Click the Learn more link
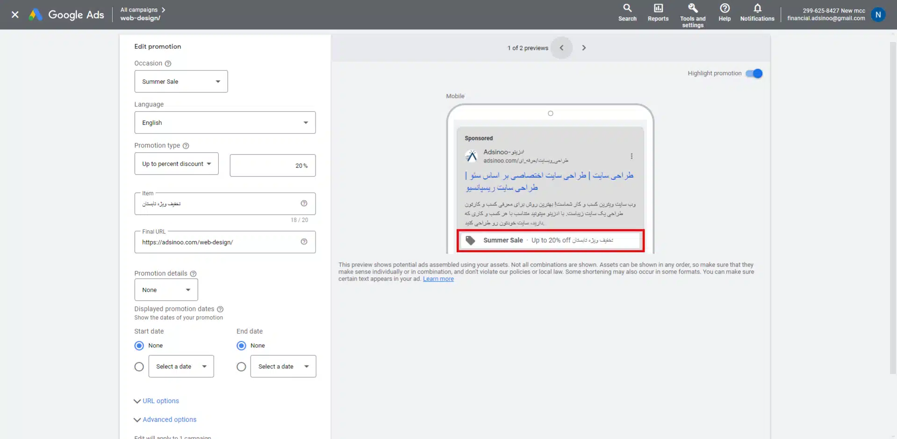The width and height of the screenshot is (897, 439). click(x=438, y=279)
